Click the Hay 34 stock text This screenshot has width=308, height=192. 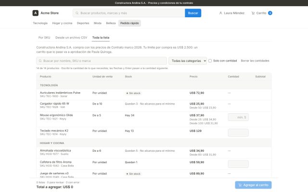pos(129,115)
